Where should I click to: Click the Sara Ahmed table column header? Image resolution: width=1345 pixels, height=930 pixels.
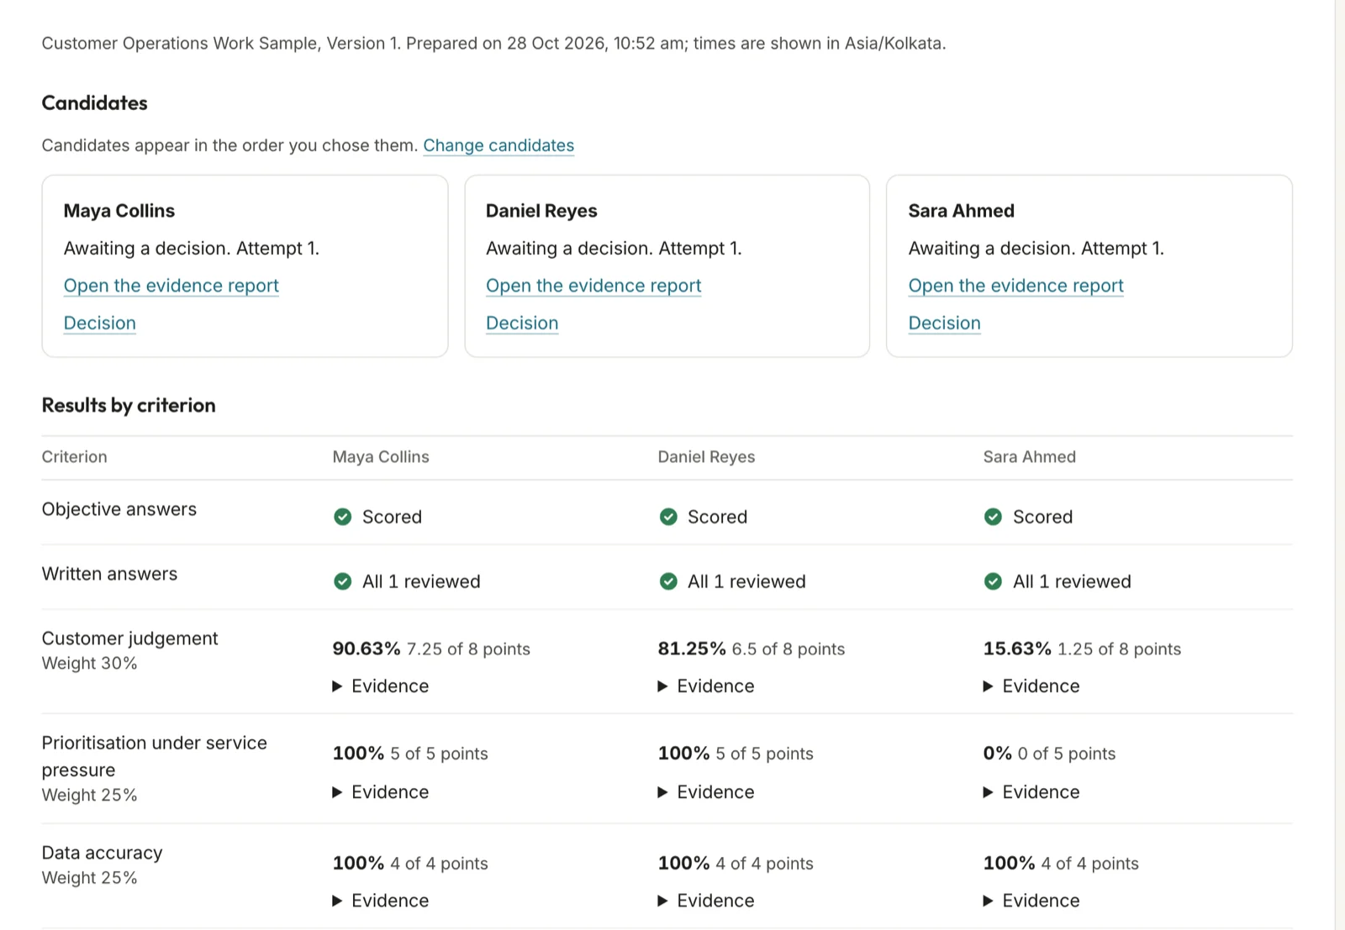pos(1030,457)
